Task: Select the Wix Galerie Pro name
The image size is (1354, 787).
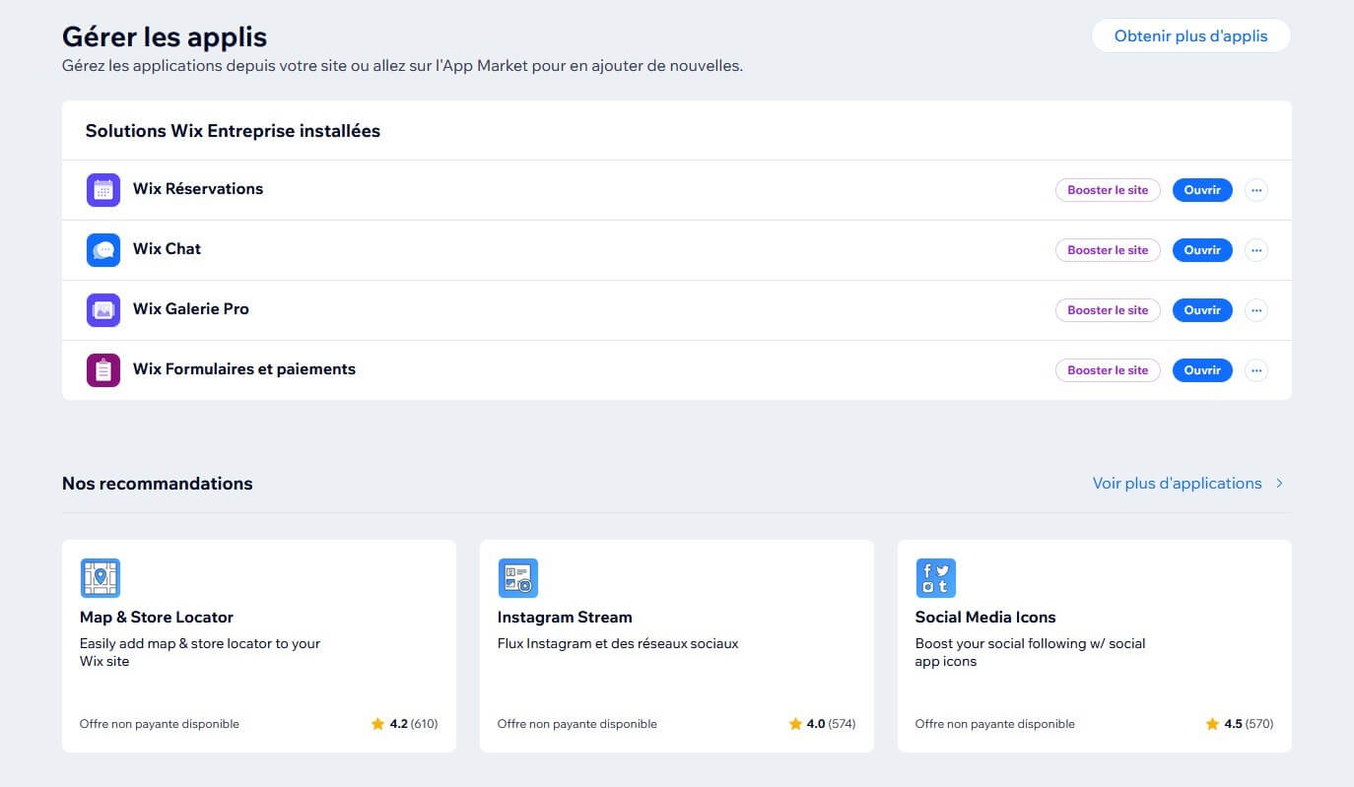Action: (191, 309)
